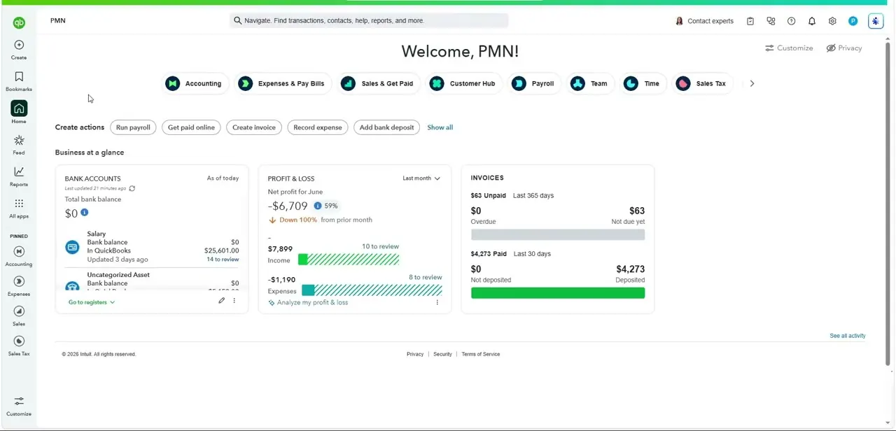Open pinned Accounting in sidebar
This screenshot has width=896, height=431.
pyautogui.click(x=19, y=256)
